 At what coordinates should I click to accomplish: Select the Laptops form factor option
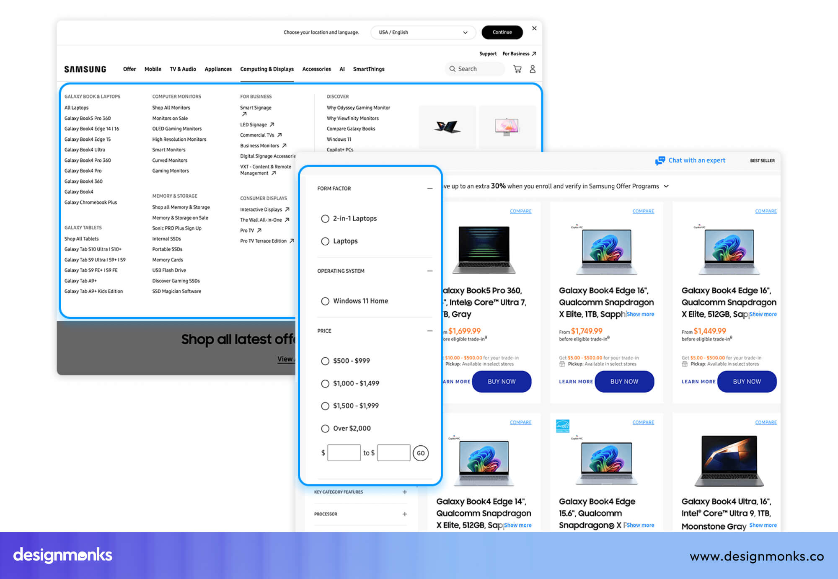tap(325, 241)
